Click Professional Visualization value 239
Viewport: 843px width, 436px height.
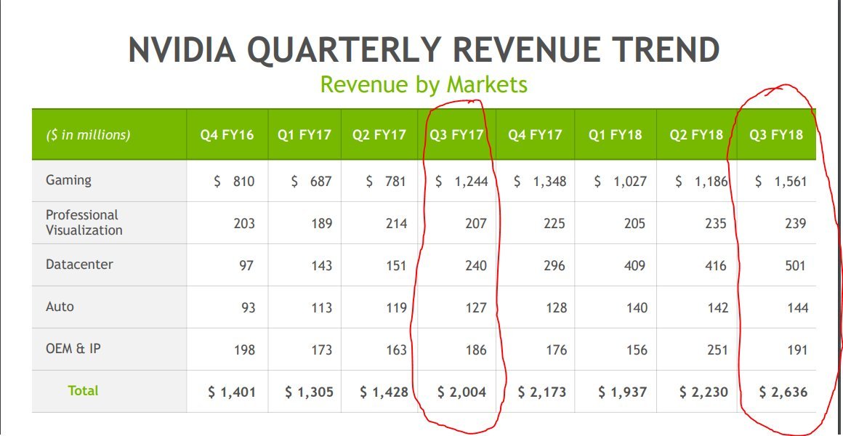[x=795, y=223]
